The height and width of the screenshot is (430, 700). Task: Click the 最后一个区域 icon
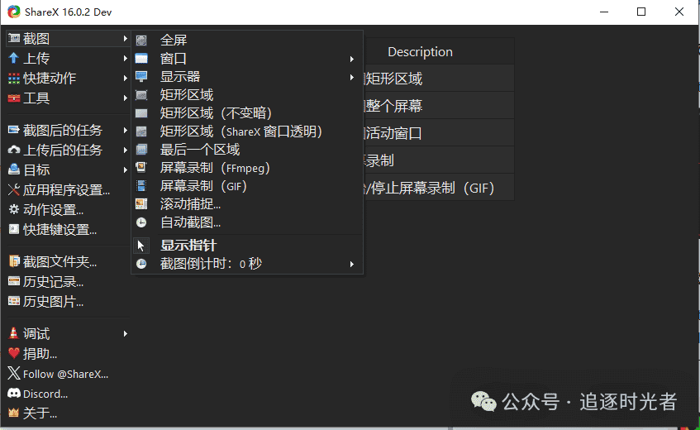141,149
